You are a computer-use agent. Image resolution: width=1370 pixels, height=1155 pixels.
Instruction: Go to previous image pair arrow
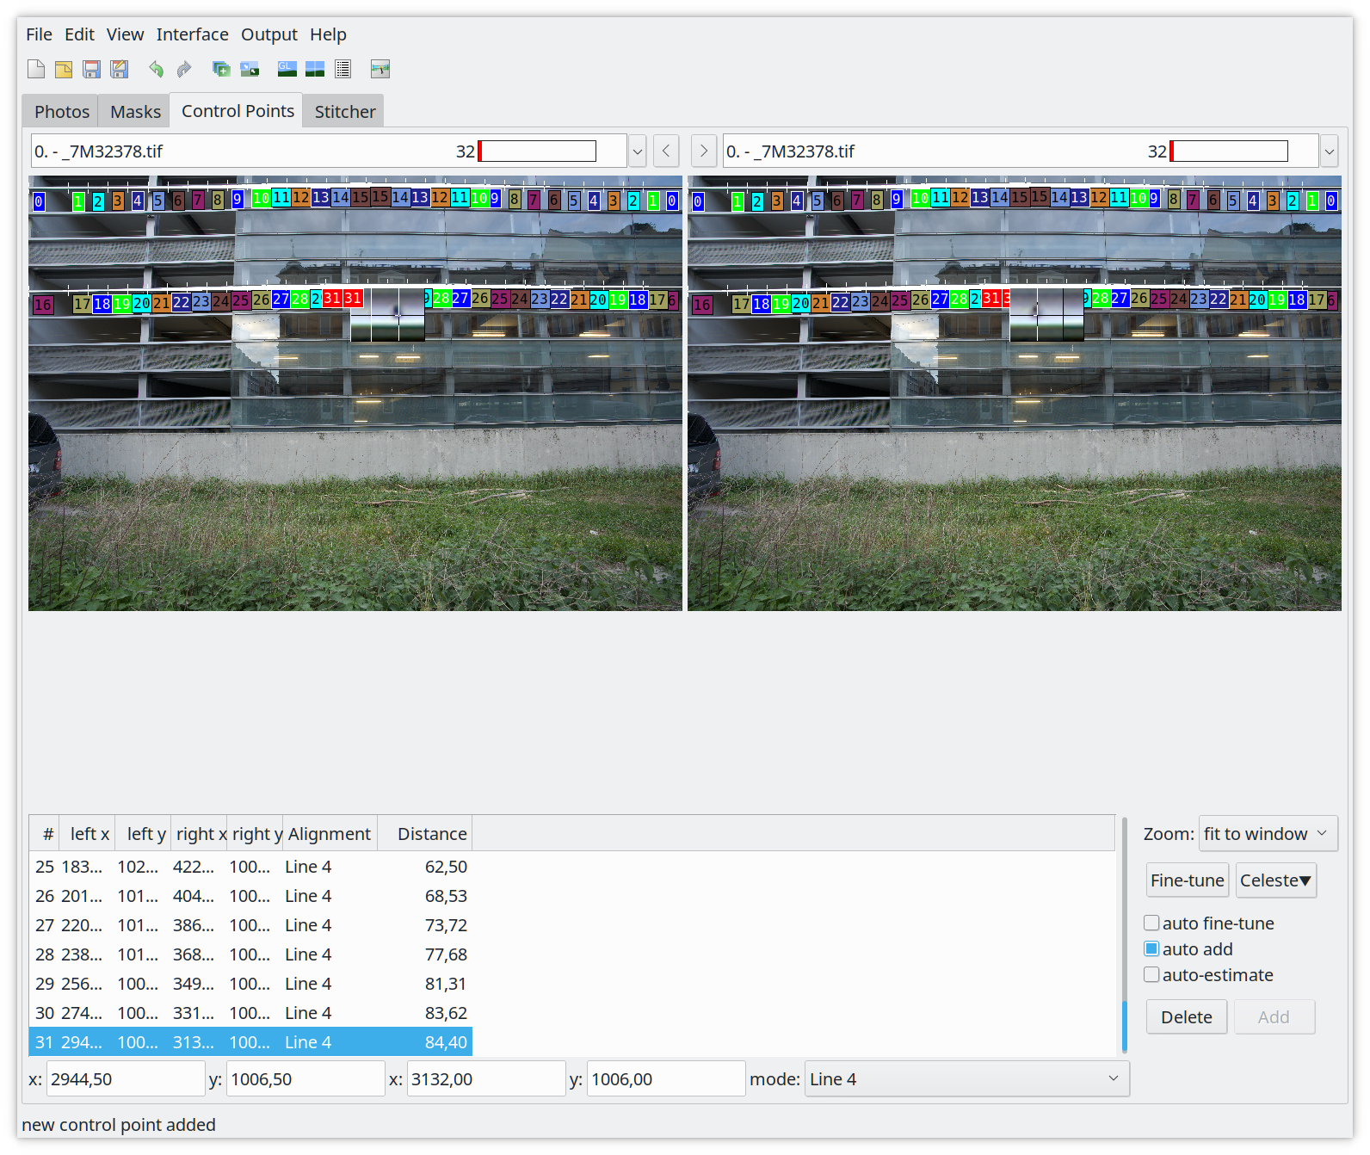pyautogui.click(x=666, y=151)
